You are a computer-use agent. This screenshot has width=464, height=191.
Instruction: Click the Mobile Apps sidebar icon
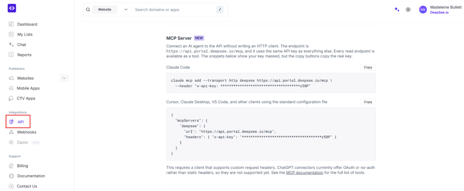pyautogui.click(x=11, y=88)
